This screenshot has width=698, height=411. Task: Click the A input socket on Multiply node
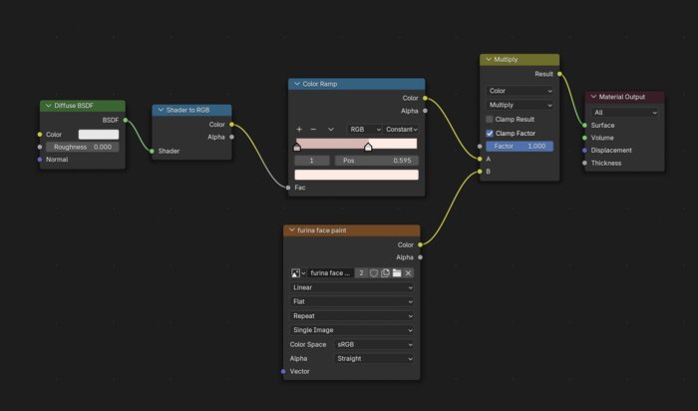(x=480, y=159)
